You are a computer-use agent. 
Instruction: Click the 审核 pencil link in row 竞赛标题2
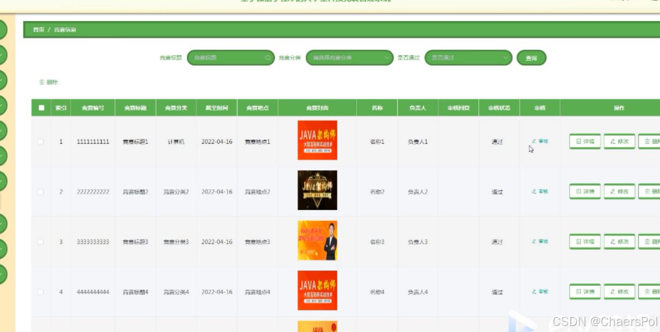[540, 191]
